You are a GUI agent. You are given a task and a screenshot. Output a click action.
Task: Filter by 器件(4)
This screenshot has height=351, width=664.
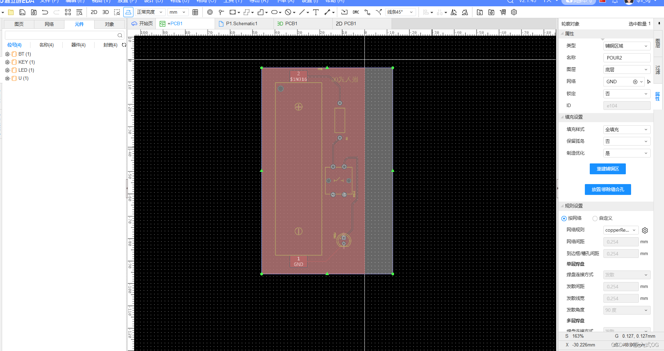pos(78,45)
